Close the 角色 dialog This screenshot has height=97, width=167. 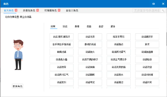coord(163,4)
